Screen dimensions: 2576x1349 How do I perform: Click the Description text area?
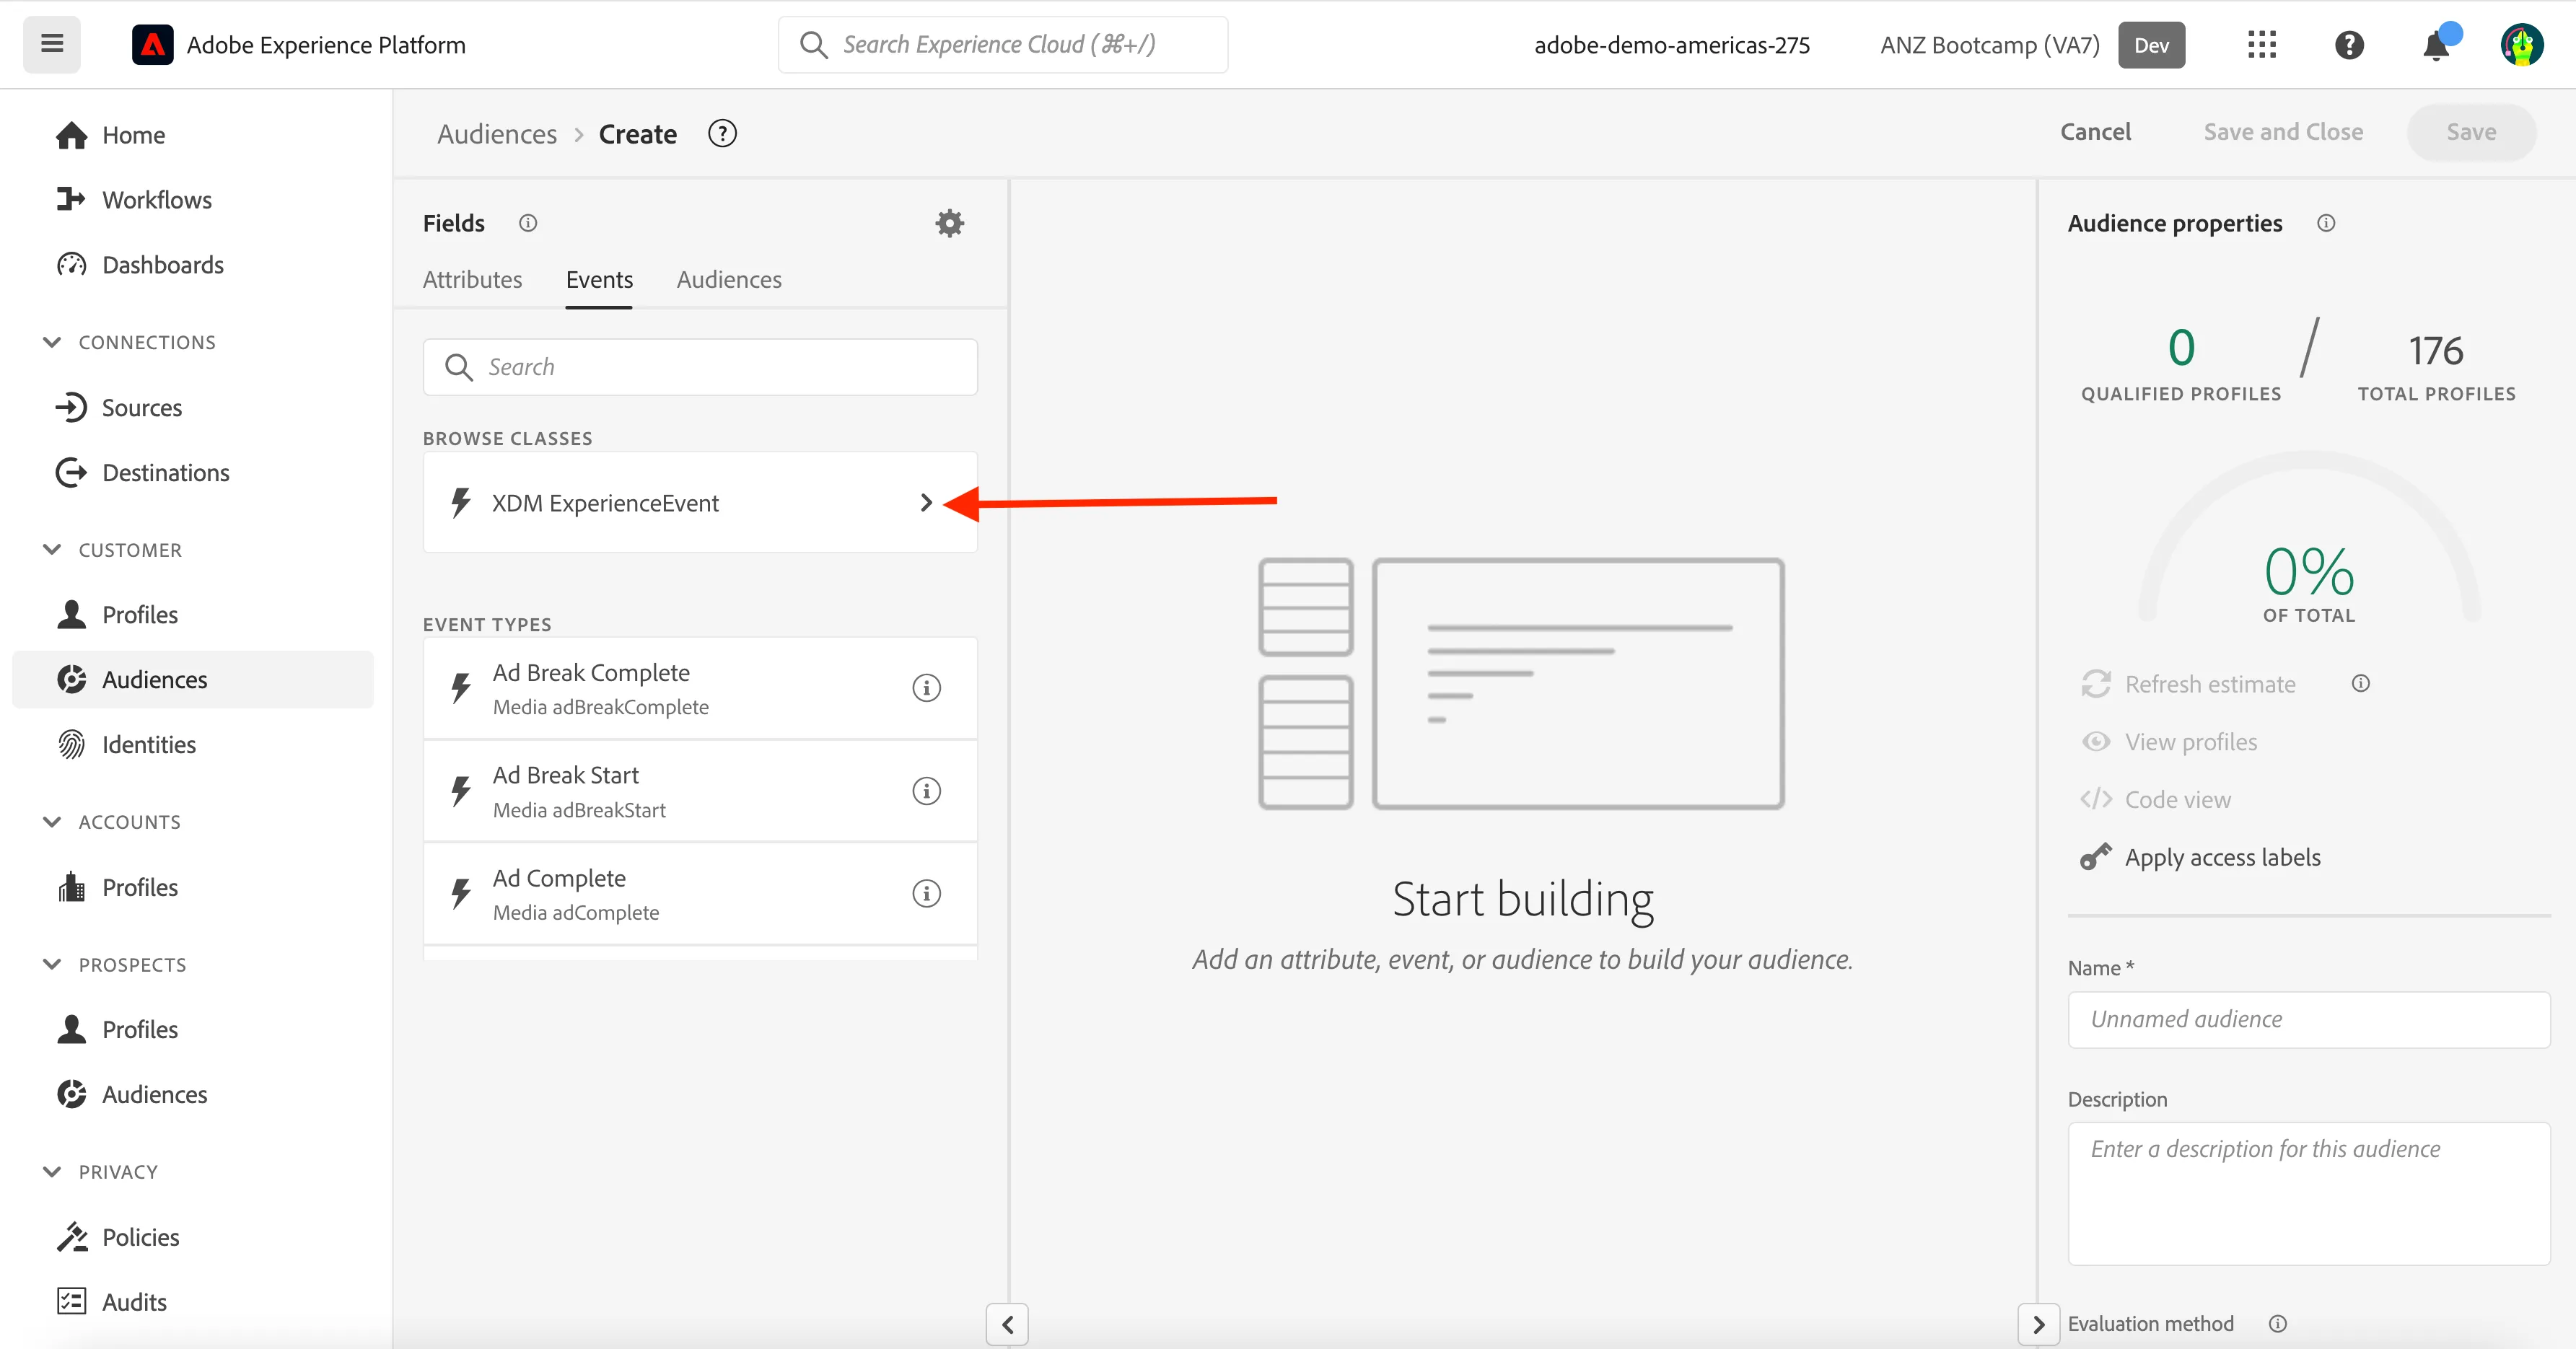tap(2308, 1193)
